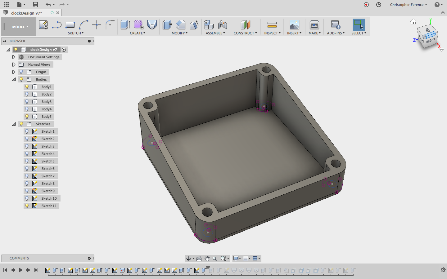This screenshot has width=447, height=279.
Task: Select the first sketch feature in the timeline
Action: tap(48, 270)
